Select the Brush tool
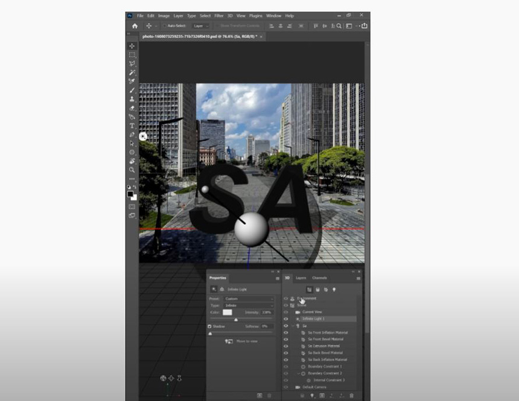519x401 pixels. (x=132, y=90)
